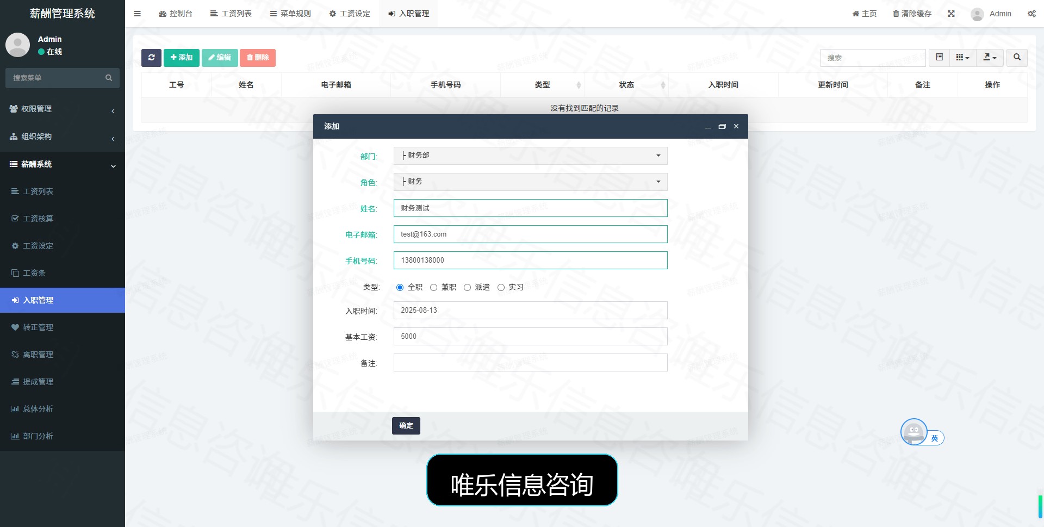Expand the 组织架构 sidebar menu
1044x527 pixels.
(63, 137)
